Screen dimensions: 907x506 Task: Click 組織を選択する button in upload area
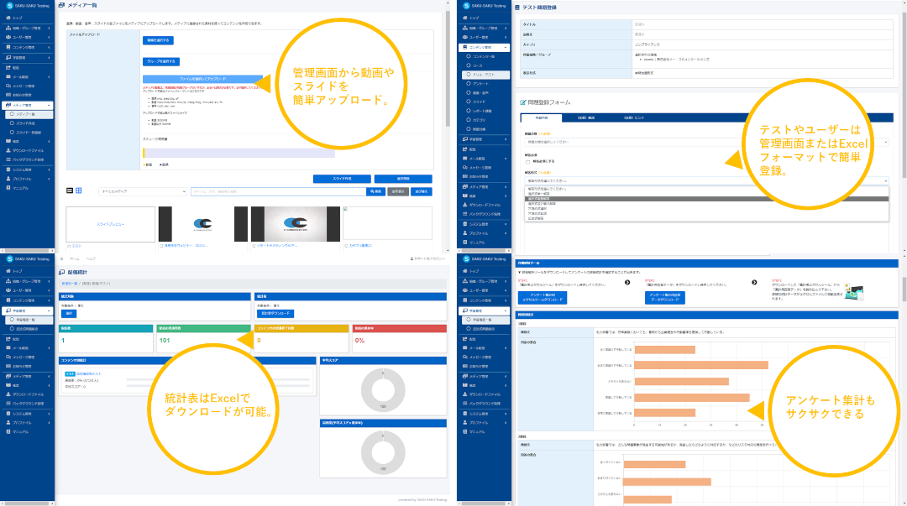158,40
